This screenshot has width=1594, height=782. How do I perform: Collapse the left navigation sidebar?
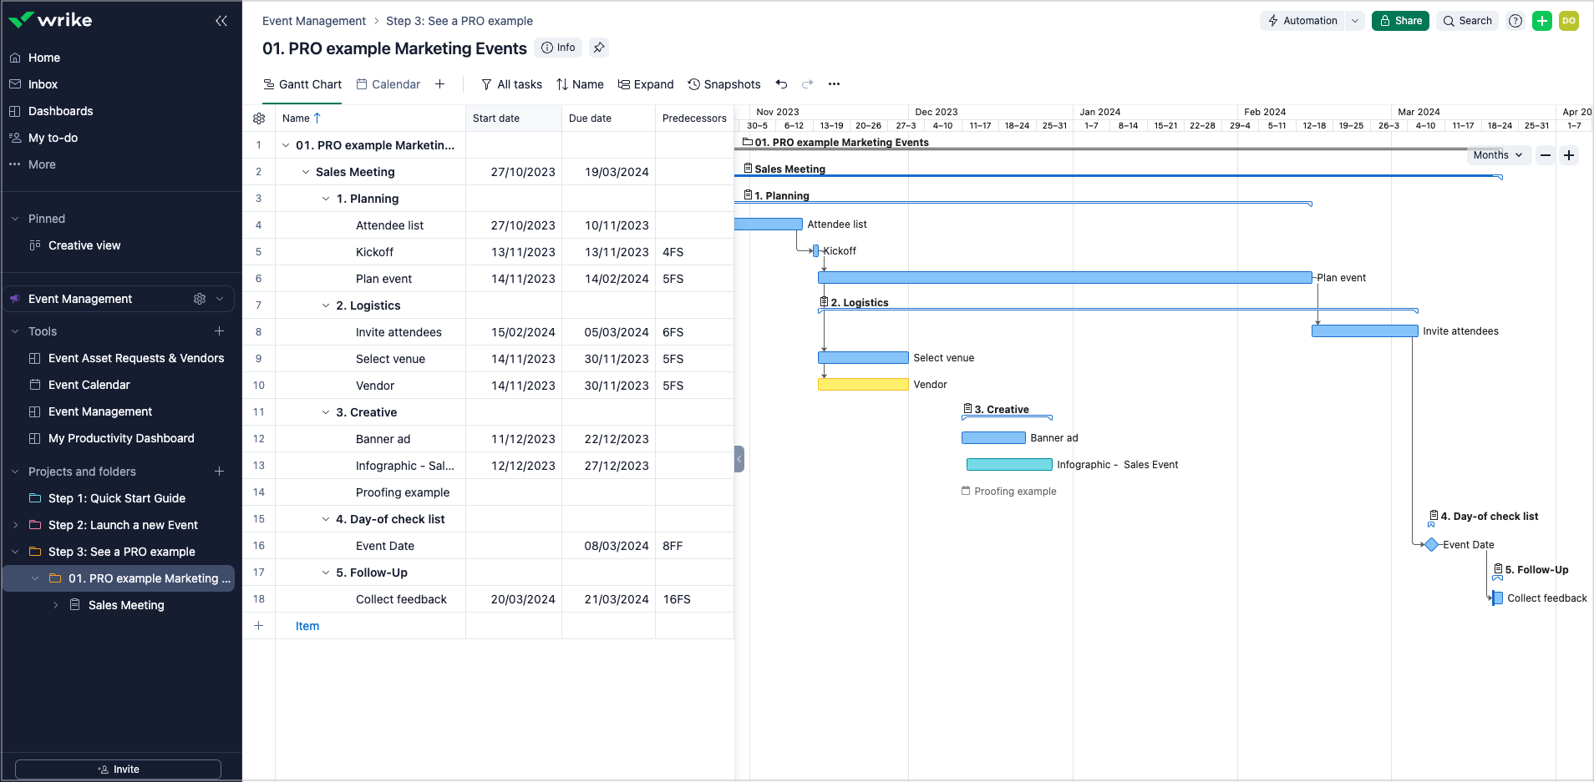coord(221,20)
